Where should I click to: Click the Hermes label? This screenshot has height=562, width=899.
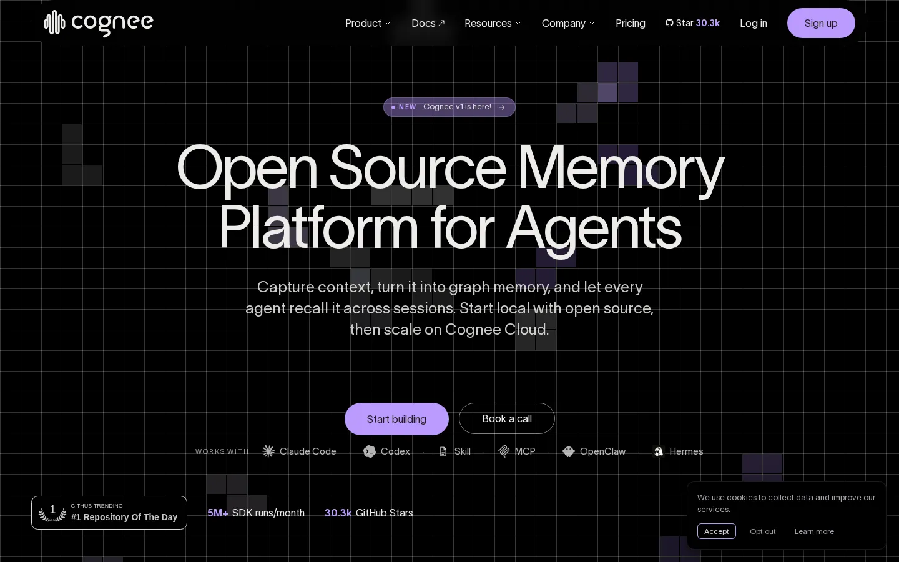[686, 451]
